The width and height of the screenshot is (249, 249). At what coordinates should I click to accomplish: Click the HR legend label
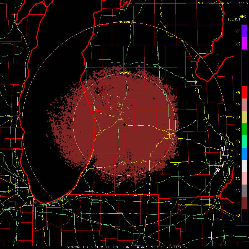(237, 129)
